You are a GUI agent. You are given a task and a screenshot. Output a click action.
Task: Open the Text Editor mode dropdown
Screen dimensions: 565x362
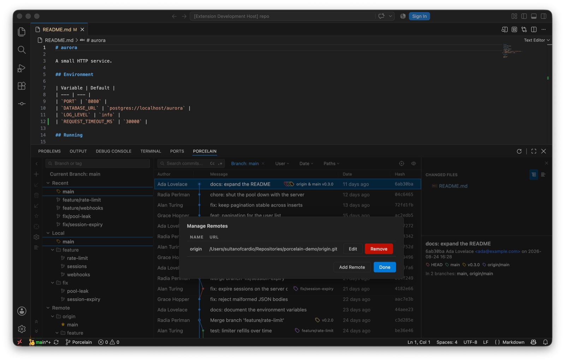(x=537, y=40)
